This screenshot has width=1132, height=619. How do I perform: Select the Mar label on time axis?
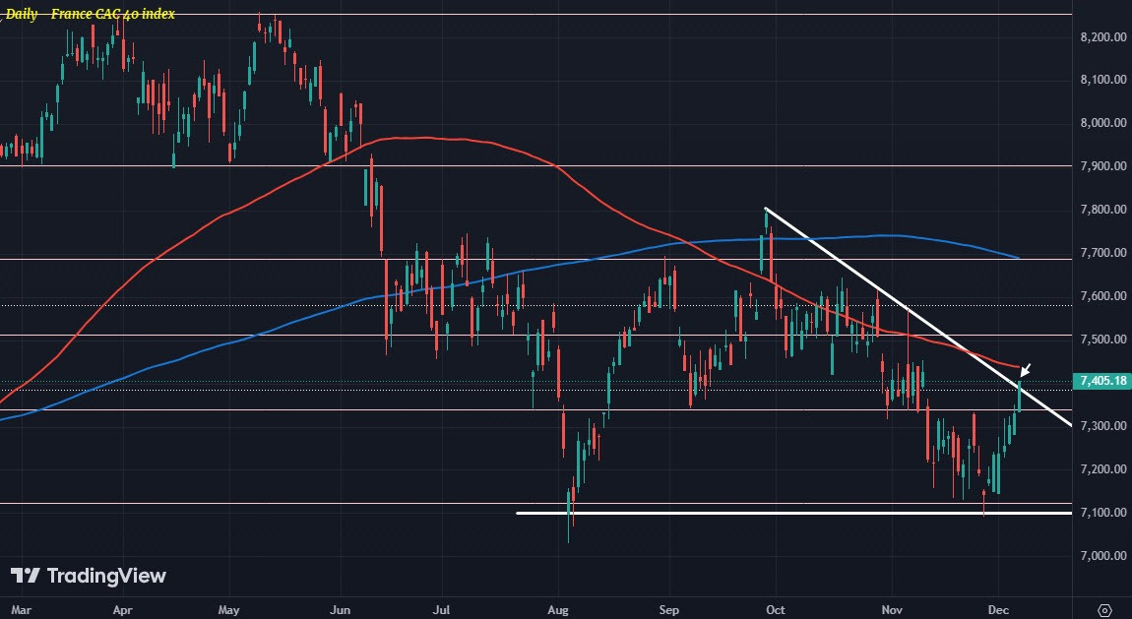(22, 609)
